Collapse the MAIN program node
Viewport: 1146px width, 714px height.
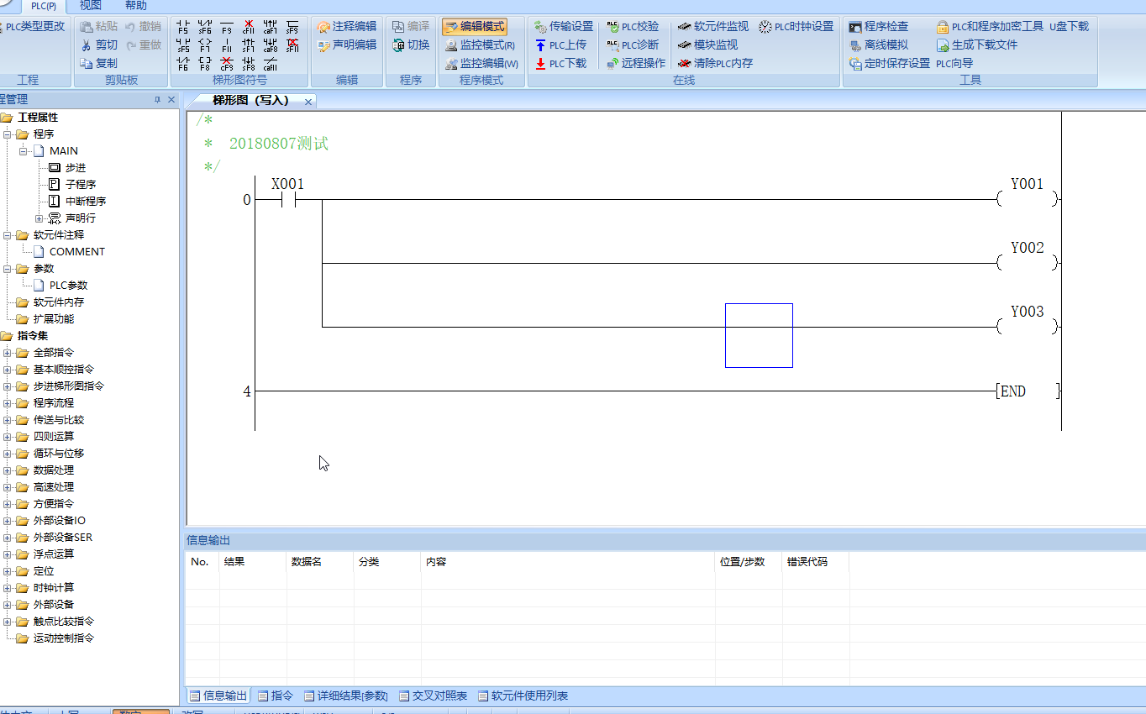pos(24,151)
